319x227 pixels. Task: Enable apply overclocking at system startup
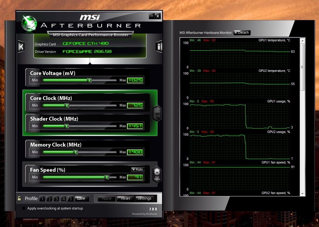(x=24, y=208)
